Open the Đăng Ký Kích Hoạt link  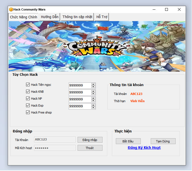pyautogui.click(x=144, y=148)
